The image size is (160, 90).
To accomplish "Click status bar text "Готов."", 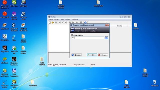I will 93,65.
